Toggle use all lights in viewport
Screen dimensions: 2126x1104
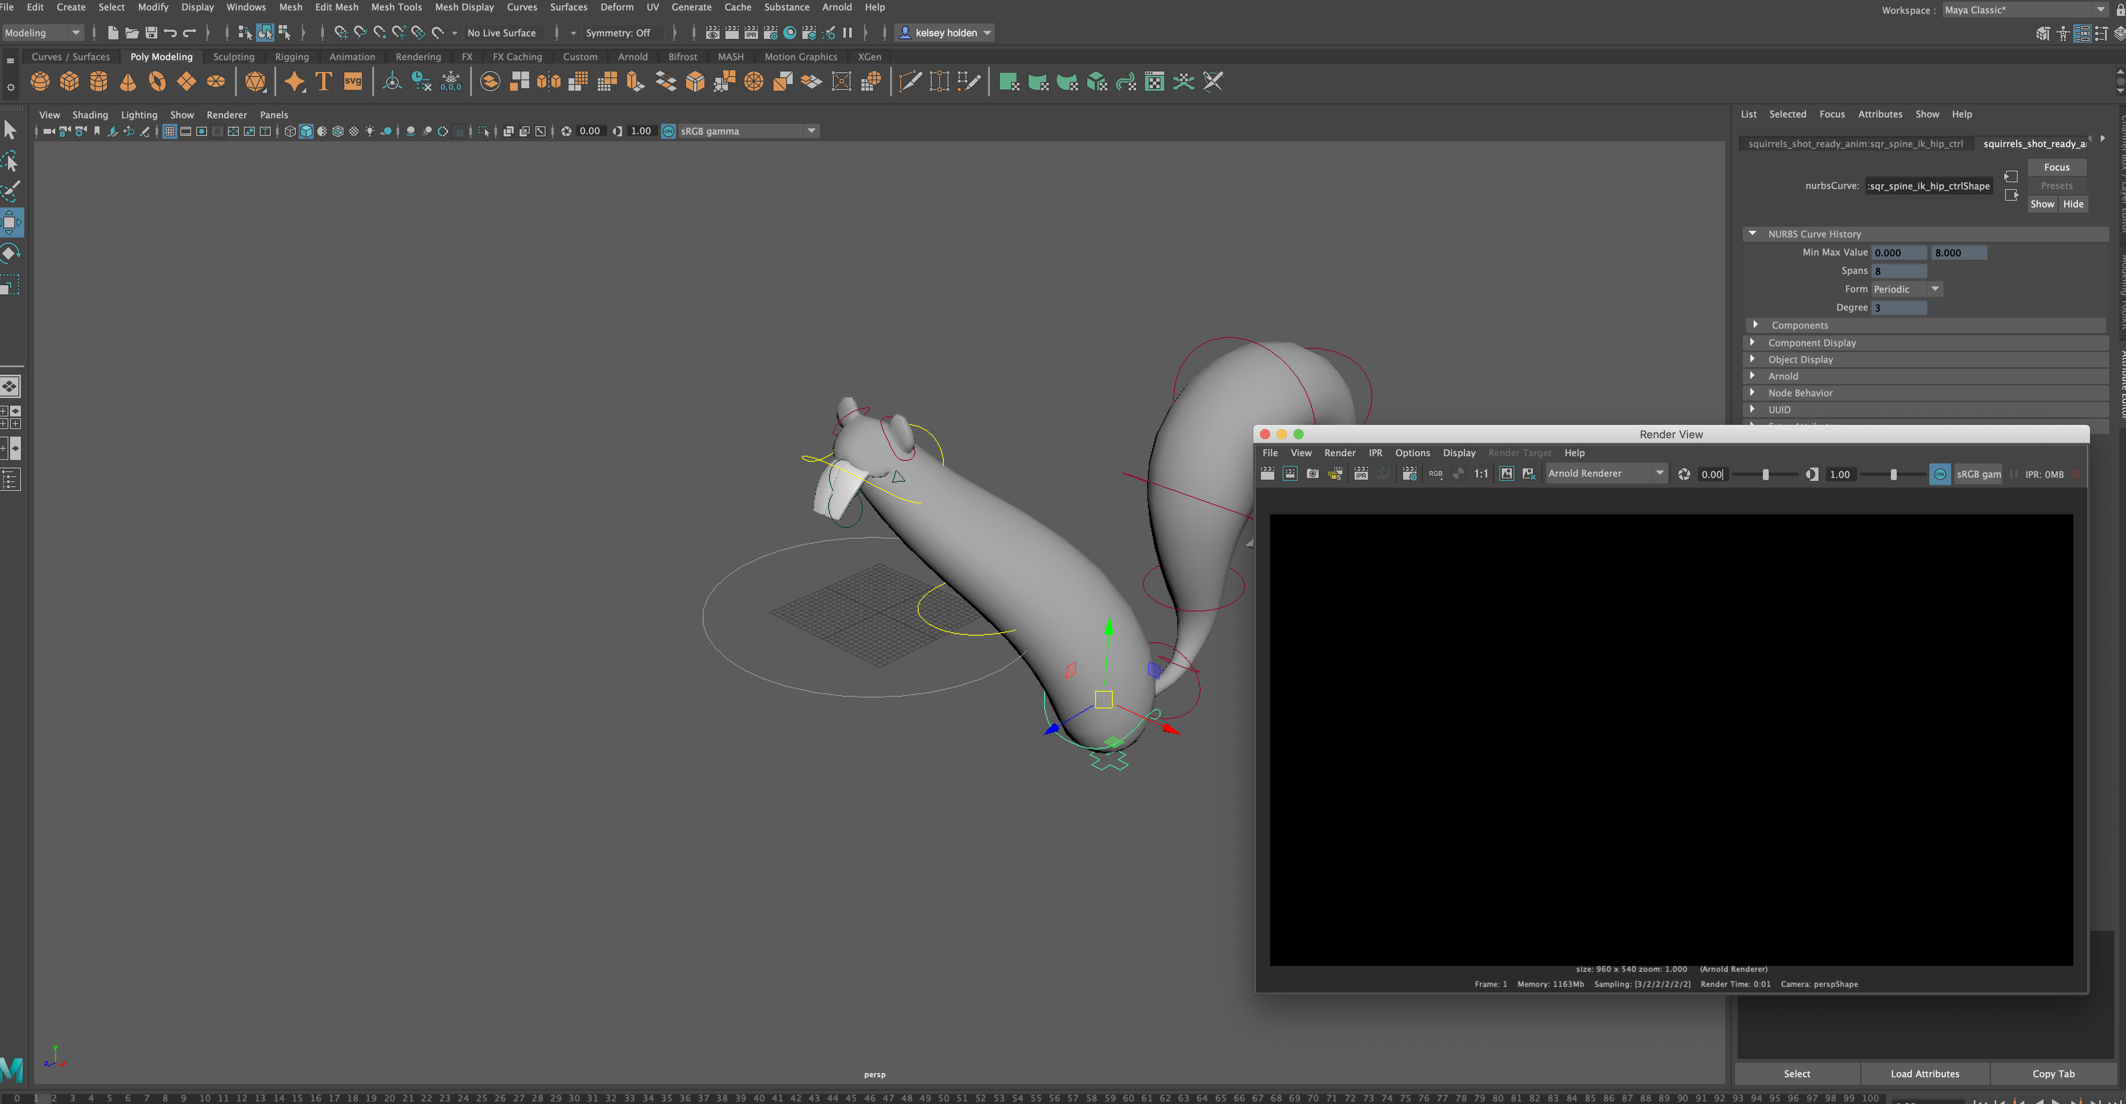click(370, 131)
